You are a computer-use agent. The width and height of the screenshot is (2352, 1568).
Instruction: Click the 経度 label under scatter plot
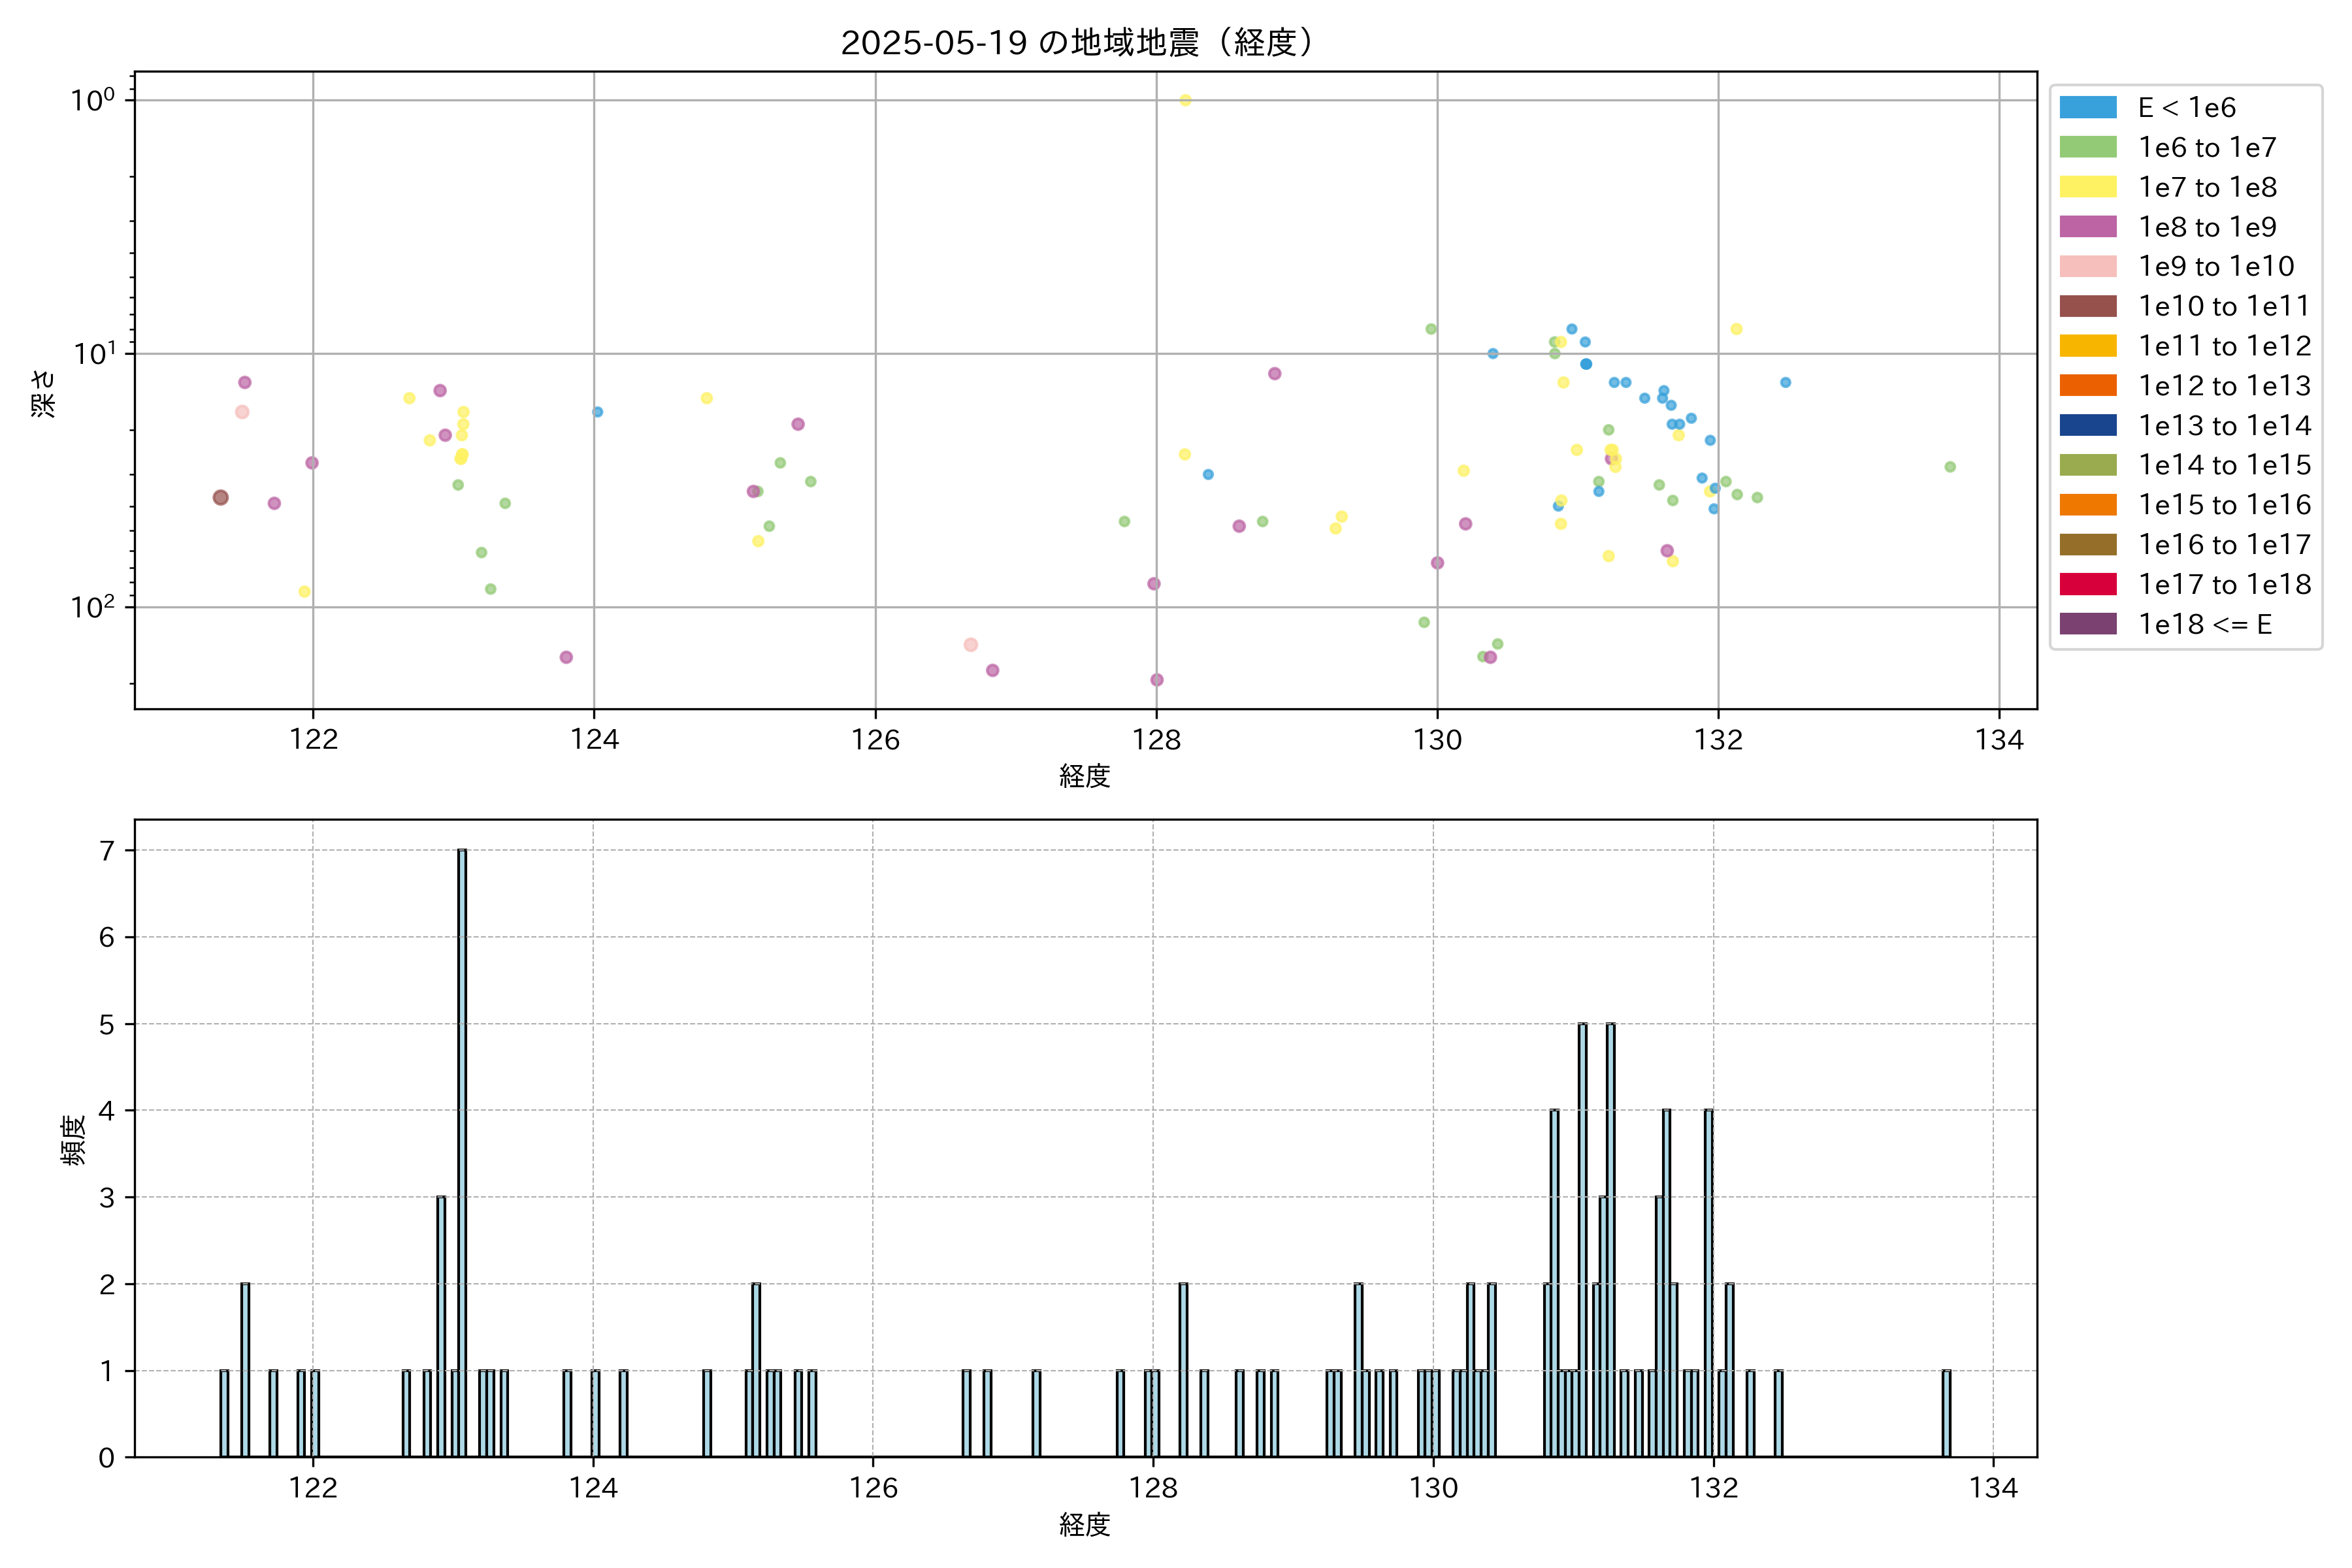click(x=1085, y=776)
